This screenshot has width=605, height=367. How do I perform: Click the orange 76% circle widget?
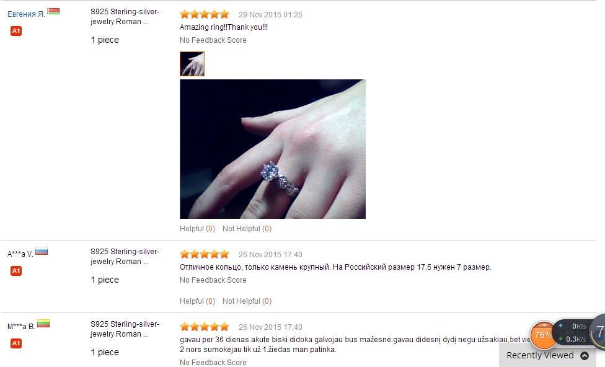[x=543, y=335]
